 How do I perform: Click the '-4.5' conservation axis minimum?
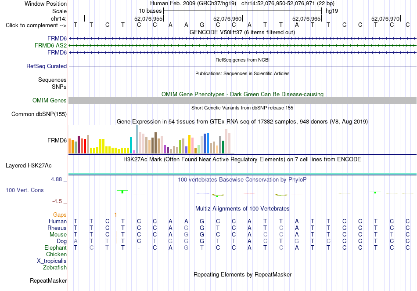coord(57,201)
